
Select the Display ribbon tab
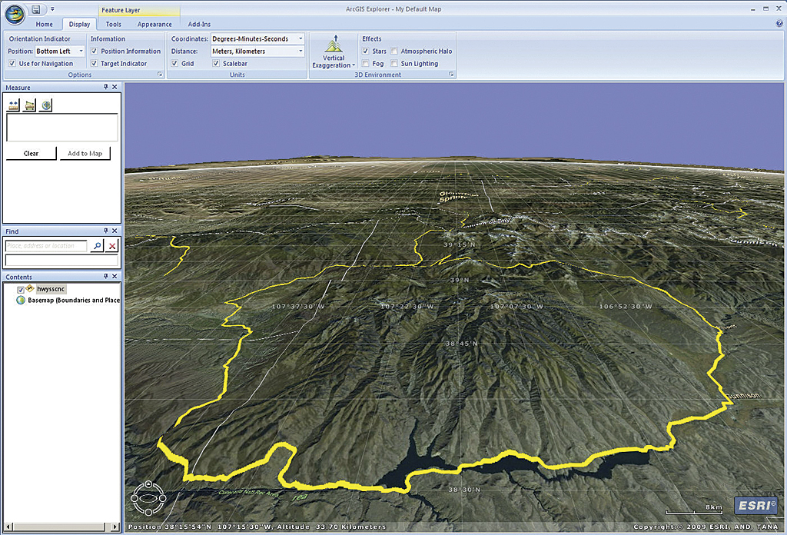coord(79,24)
